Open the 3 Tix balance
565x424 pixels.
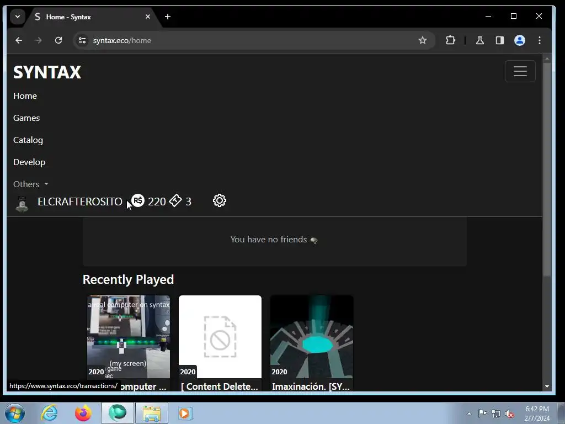[x=189, y=202]
